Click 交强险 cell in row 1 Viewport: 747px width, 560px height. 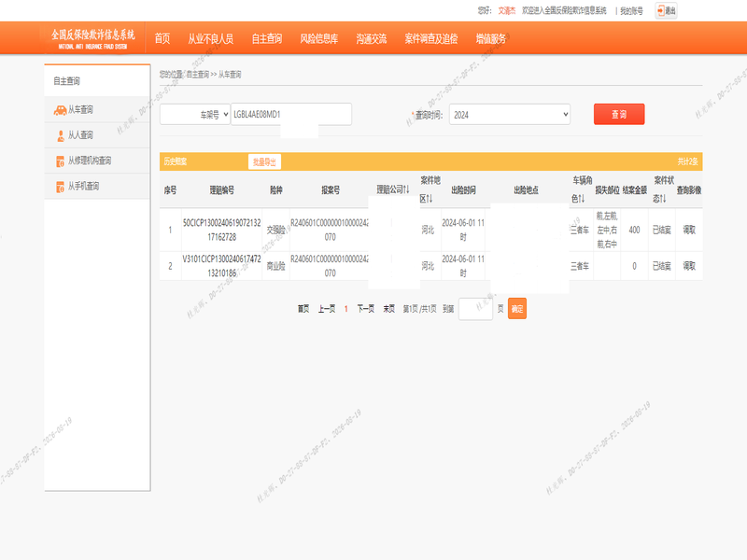275,230
